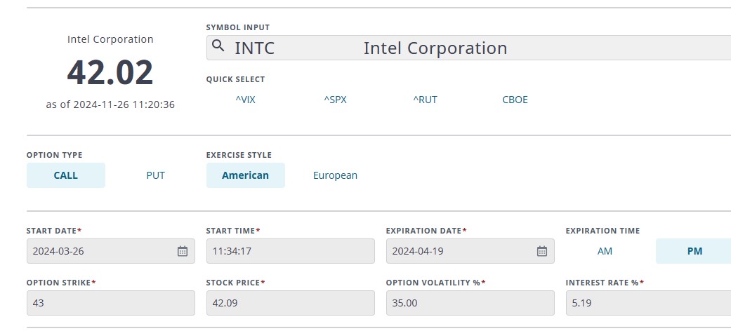Click the OPTION TYPE label

pyautogui.click(x=55, y=155)
